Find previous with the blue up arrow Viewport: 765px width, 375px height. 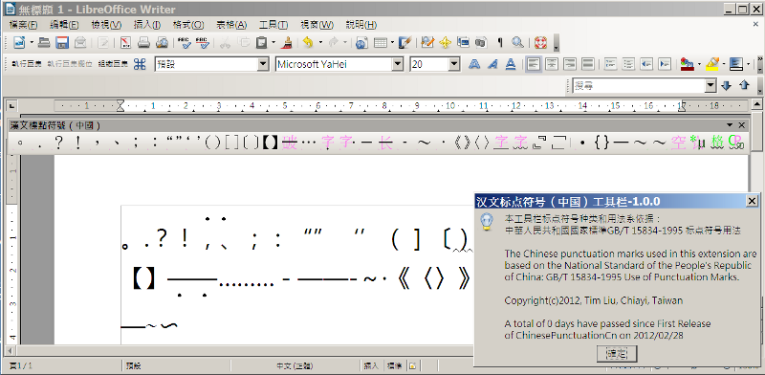[744, 86]
